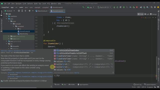Click the Make Project hammer icon
The width and height of the screenshot is (160, 90).
point(83,7)
